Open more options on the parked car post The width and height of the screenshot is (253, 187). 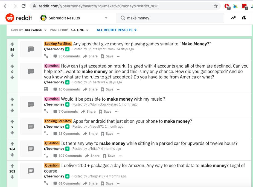tap(121, 156)
